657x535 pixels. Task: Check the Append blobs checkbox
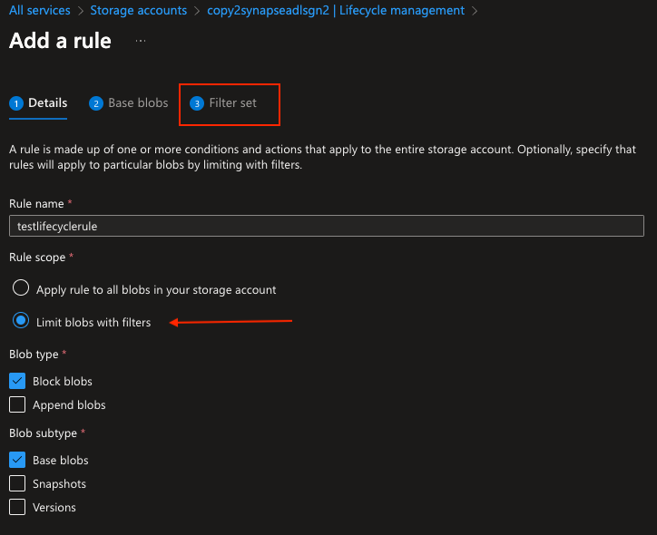click(17, 404)
